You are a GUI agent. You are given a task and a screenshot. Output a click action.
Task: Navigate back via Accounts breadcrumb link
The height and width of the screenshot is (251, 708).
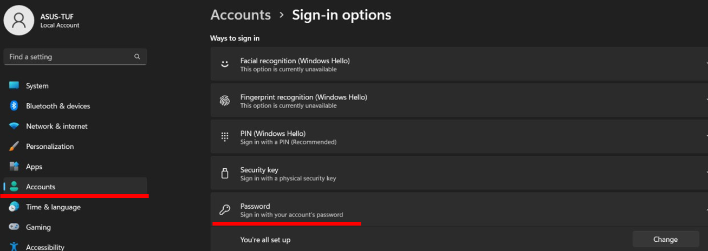pyautogui.click(x=241, y=15)
